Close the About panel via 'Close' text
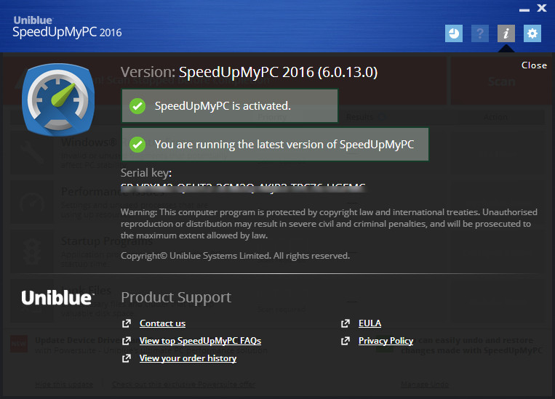 (x=534, y=65)
